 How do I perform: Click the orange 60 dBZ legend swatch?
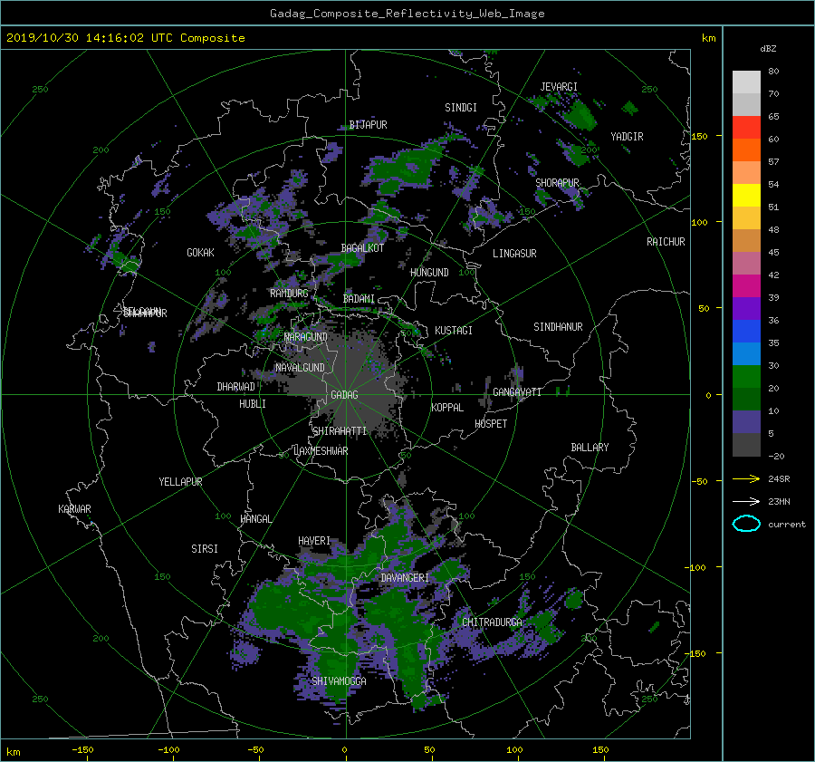[746, 150]
